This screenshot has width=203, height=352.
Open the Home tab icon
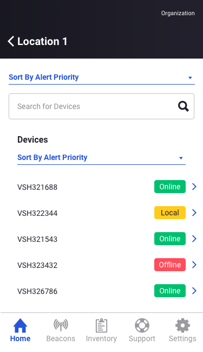(20, 325)
